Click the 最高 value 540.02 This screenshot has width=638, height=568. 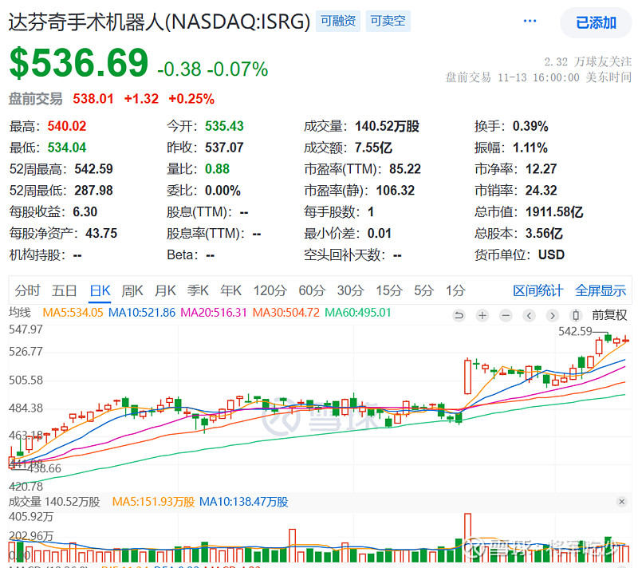pyautogui.click(x=67, y=126)
